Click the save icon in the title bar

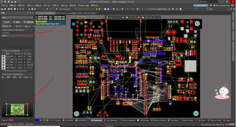coord(5,2)
